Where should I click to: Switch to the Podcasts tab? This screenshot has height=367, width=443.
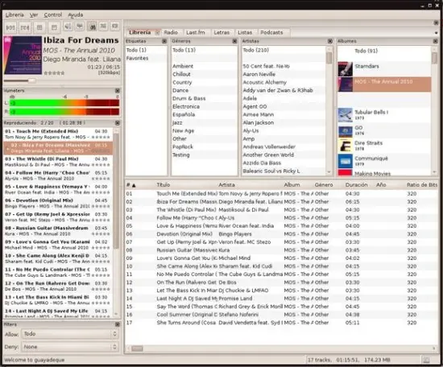[x=271, y=32]
